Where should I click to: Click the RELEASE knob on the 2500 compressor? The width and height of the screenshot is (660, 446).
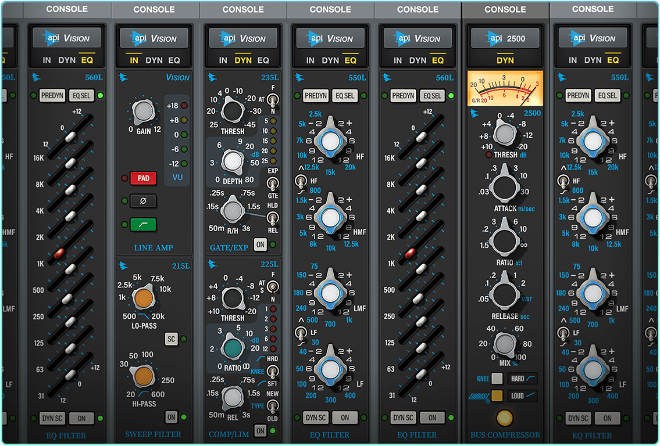(504, 294)
